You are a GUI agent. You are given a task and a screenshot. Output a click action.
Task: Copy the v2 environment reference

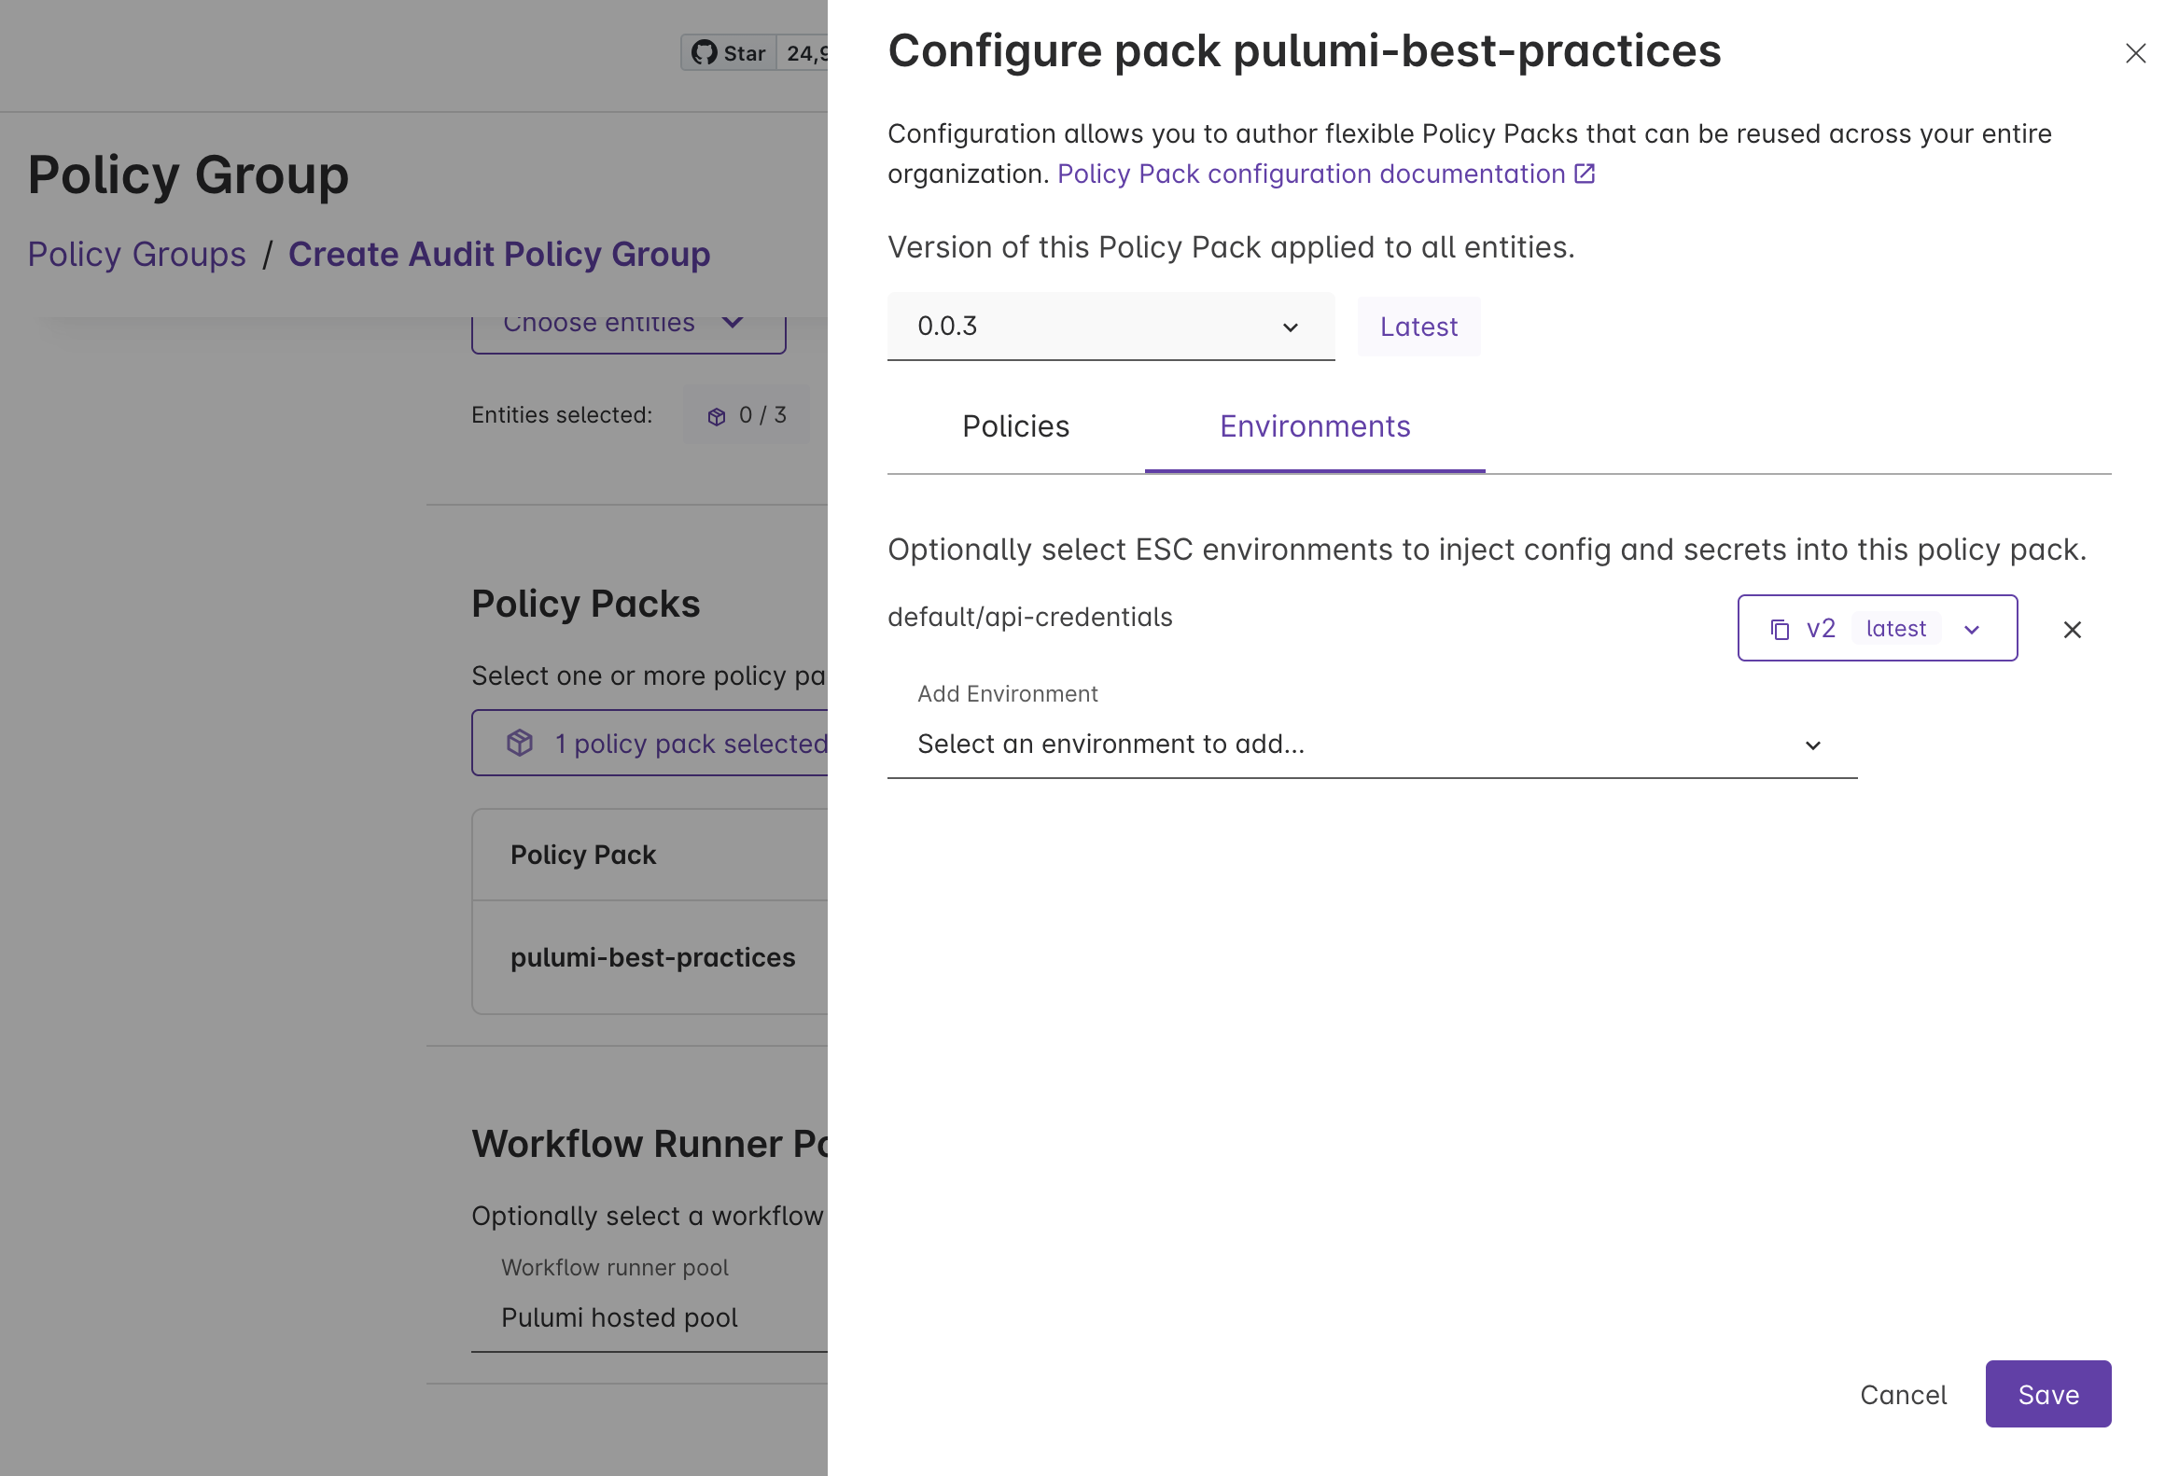click(1779, 628)
